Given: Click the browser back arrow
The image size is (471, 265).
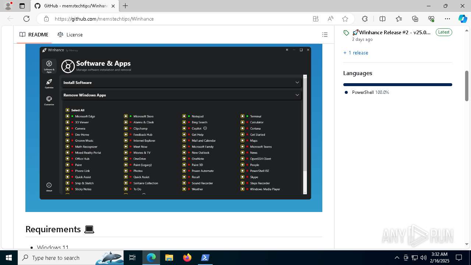Looking at the screenshot, I should pyautogui.click(x=10, y=19).
